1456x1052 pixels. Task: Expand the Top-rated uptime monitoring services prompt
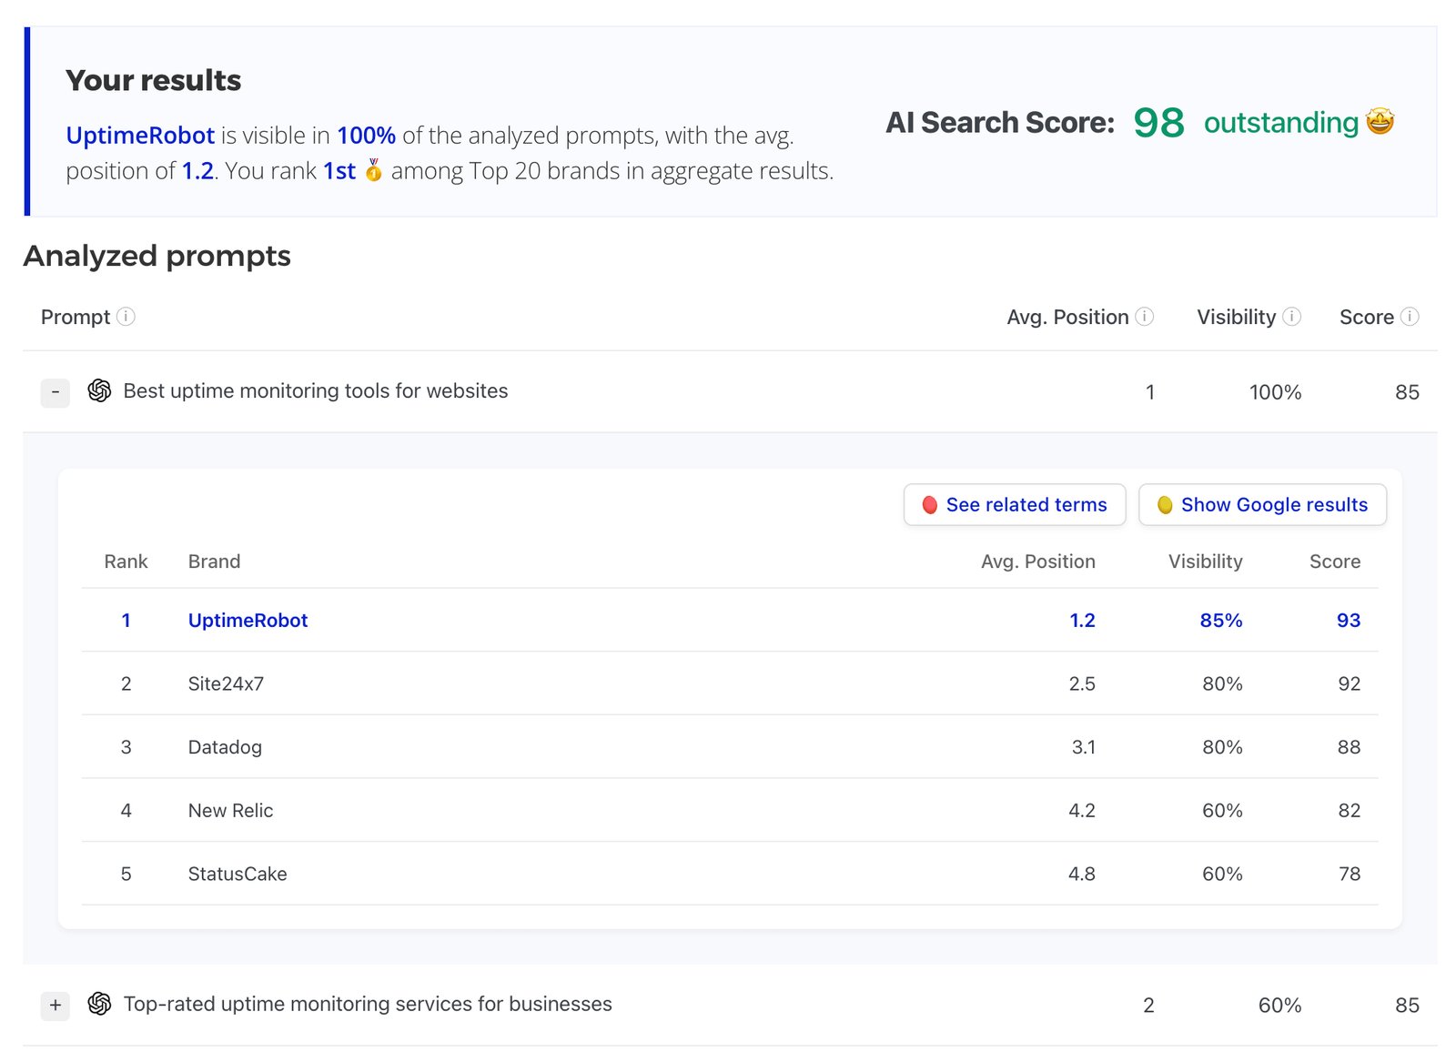(x=56, y=1005)
